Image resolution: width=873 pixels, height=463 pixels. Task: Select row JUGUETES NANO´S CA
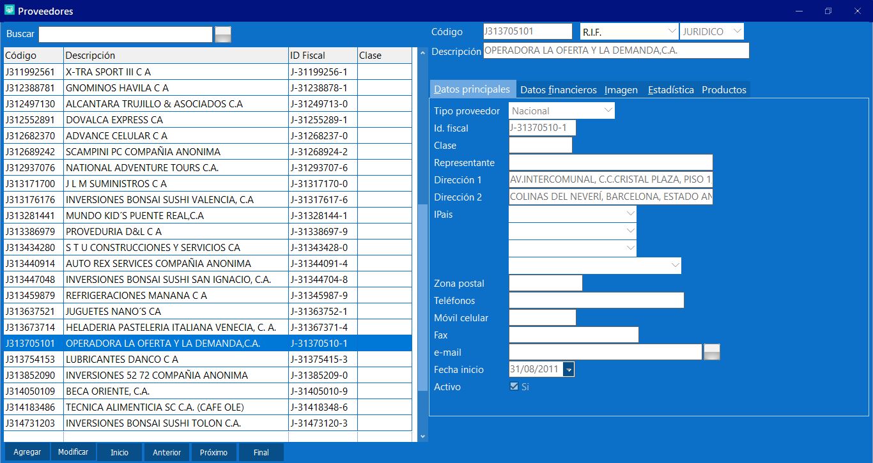point(208,311)
